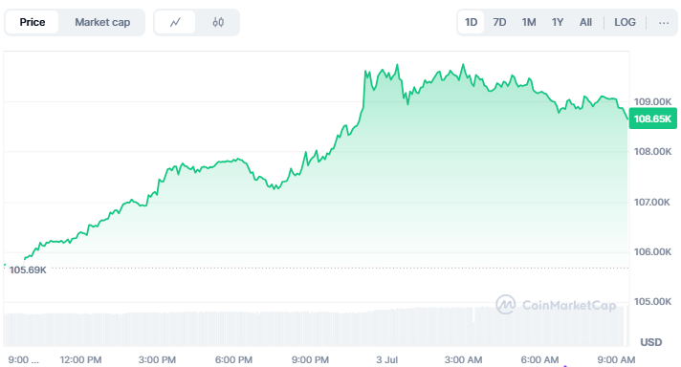Click the 105.69K opening price label
Image resolution: width=681 pixels, height=367 pixels.
[x=28, y=270]
